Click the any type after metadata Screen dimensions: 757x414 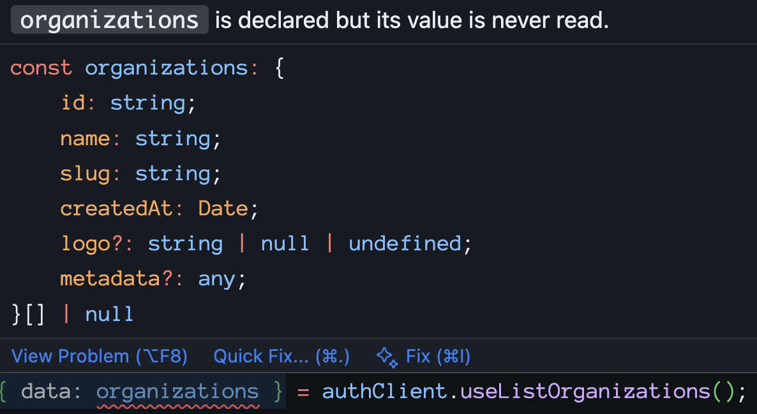tap(216, 278)
